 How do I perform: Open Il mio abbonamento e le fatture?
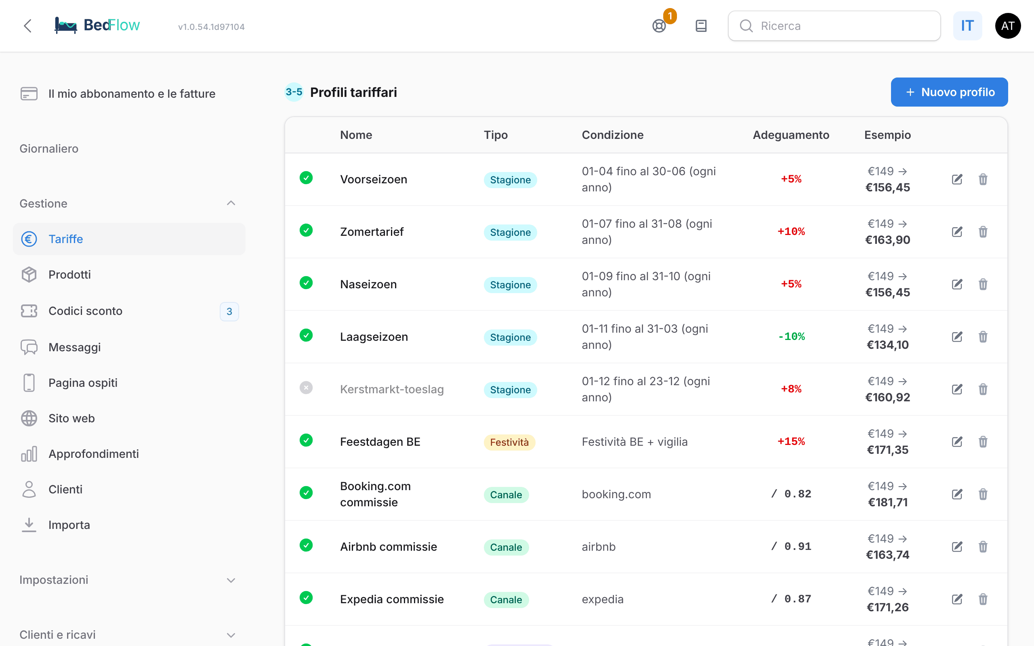129,94
